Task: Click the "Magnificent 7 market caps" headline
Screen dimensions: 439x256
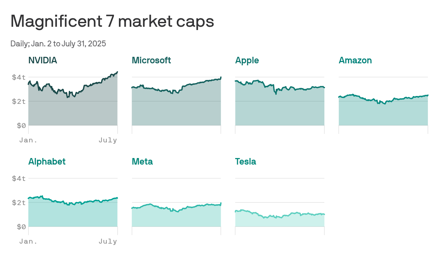Action: coord(112,22)
